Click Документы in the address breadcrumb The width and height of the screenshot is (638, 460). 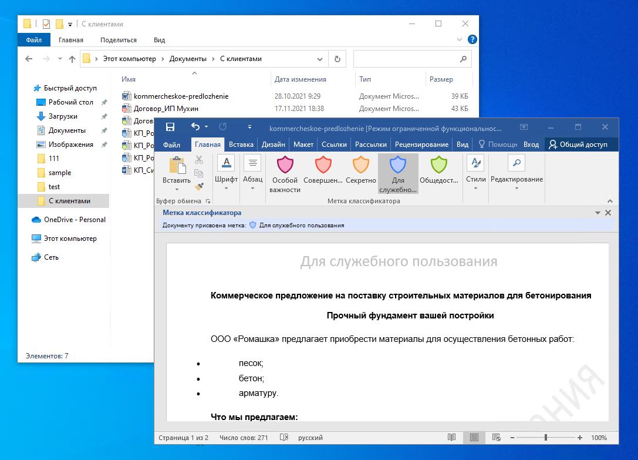[x=188, y=59]
